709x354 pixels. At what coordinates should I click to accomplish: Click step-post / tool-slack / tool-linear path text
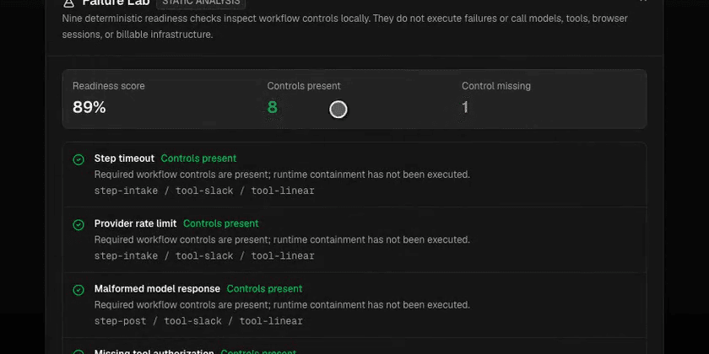point(198,321)
